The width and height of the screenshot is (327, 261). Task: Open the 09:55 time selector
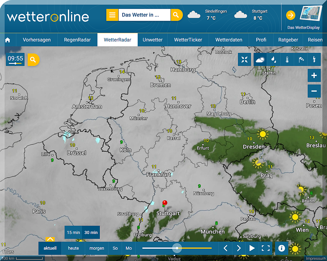click(15, 59)
